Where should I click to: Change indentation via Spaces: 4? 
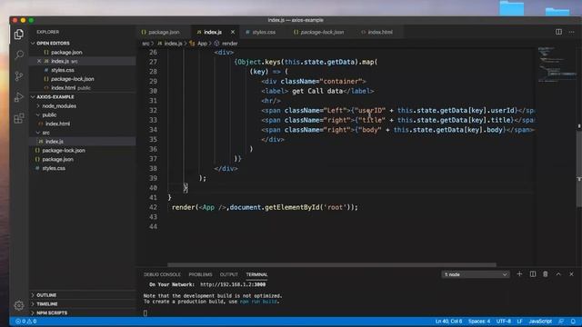[x=479, y=321]
